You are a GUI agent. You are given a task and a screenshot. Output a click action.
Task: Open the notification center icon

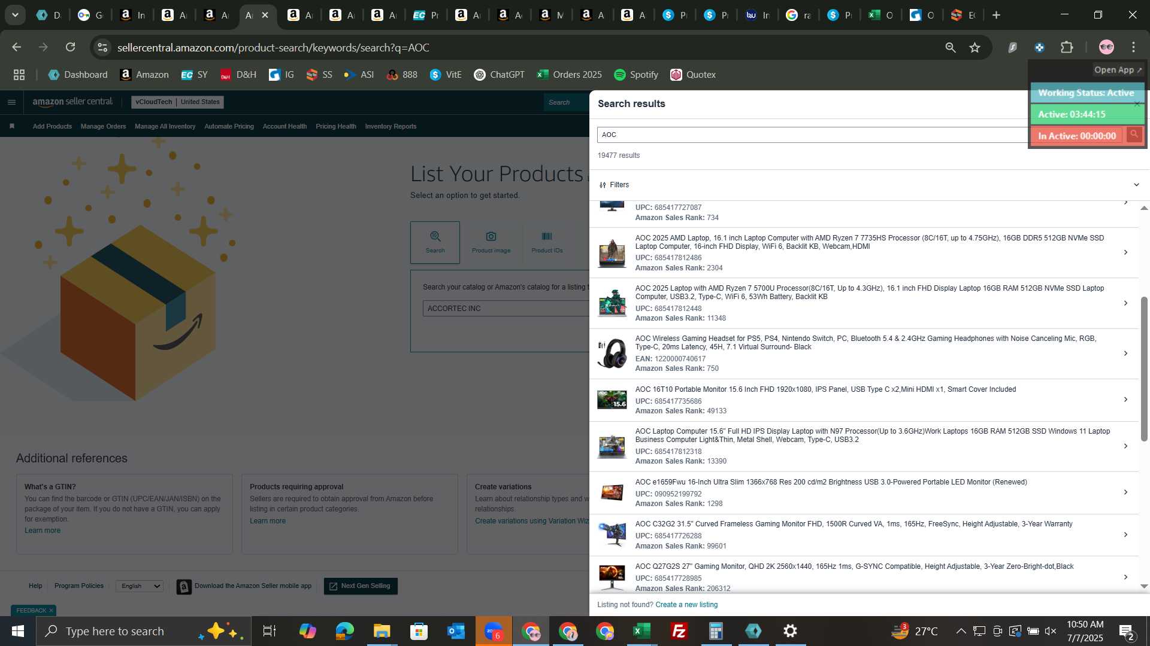(x=1126, y=631)
